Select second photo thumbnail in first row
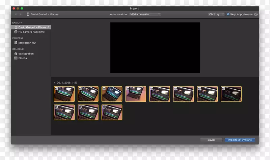Image resolution: width=270 pixels, height=160 pixels. tap(88, 94)
